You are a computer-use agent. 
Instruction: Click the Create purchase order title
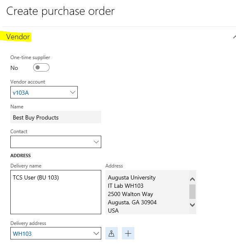(x=60, y=11)
